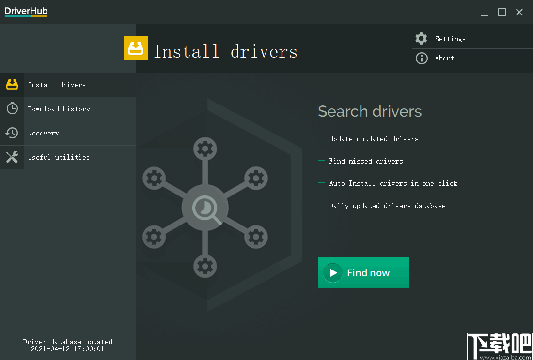Switch to the Download history section

pyautogui.click(x=59, y=108)
